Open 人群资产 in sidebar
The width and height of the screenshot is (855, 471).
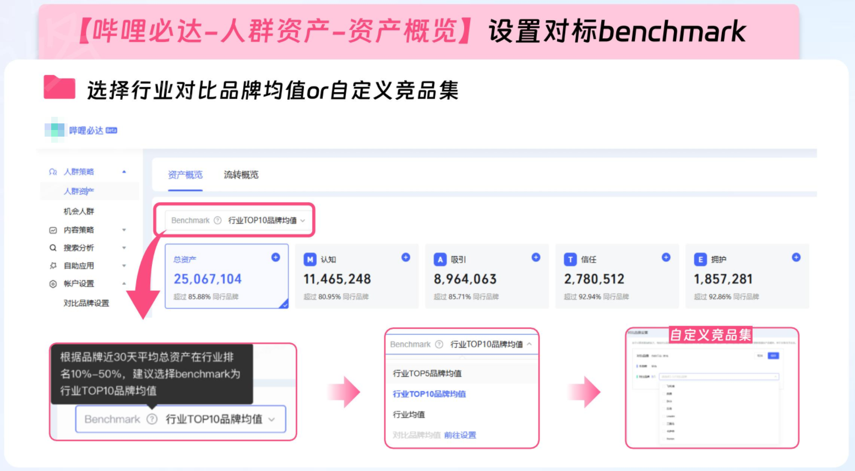click(79, 191)
